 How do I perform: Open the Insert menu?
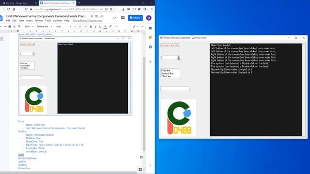tap(29, 20)
